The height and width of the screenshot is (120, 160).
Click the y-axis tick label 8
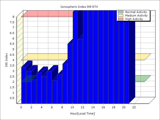(13, 17)
